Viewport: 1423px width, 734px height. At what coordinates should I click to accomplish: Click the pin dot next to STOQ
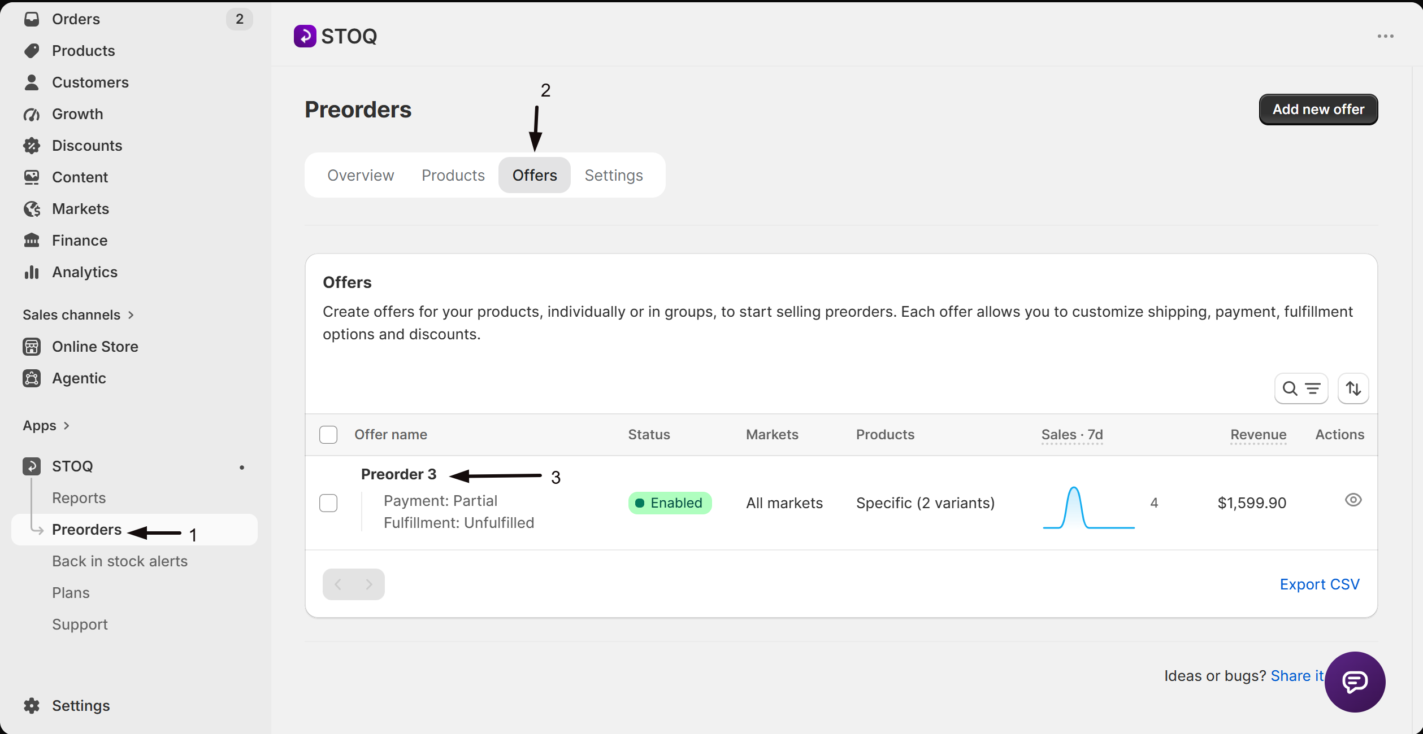[x=242, y=467]
